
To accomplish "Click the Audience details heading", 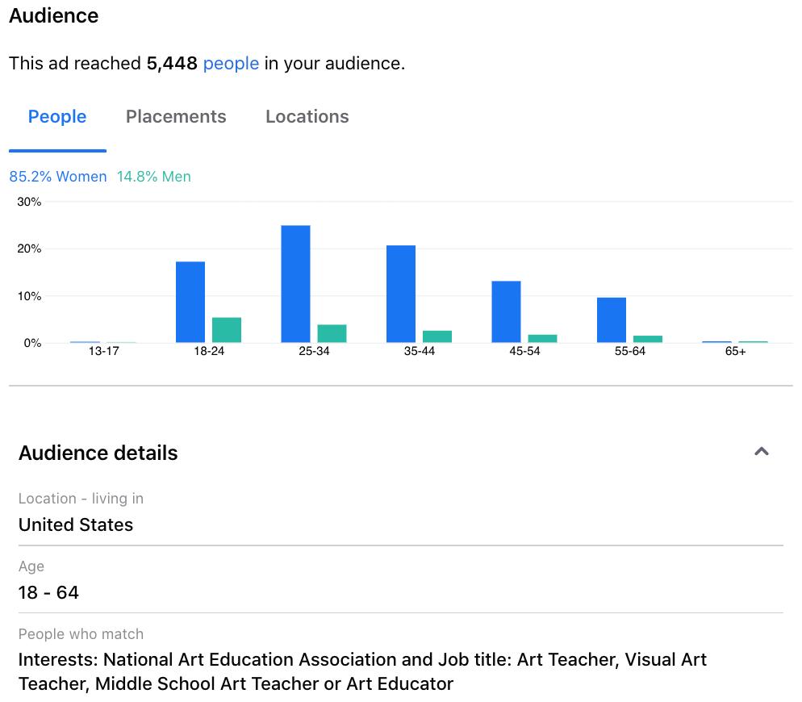I will pyautogui.click(x=98, y=453).
